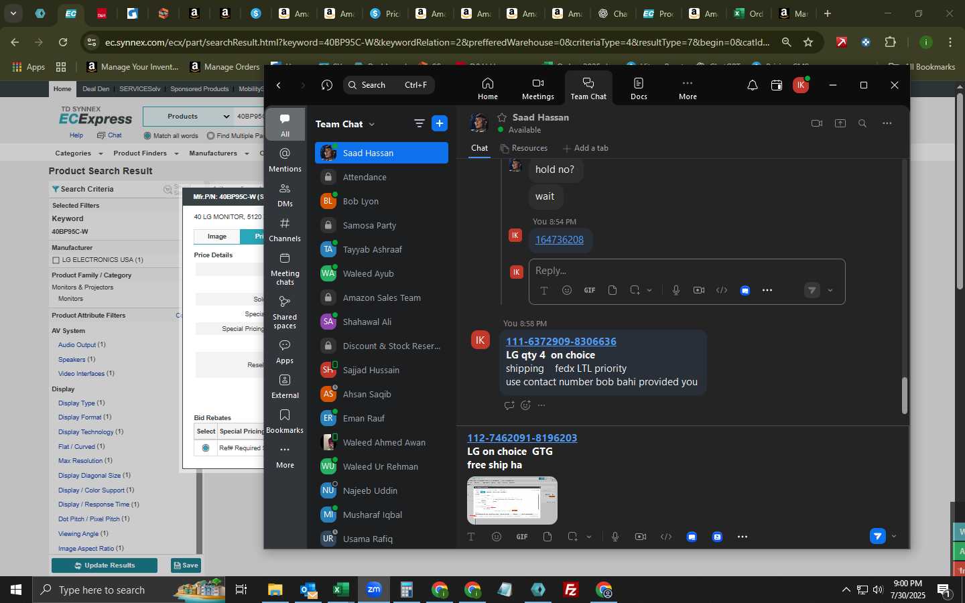Image resolution: width=965 pixels, height=603 pixels.
Task: Expand the Manufacturers menu
Action: (218, 153)
